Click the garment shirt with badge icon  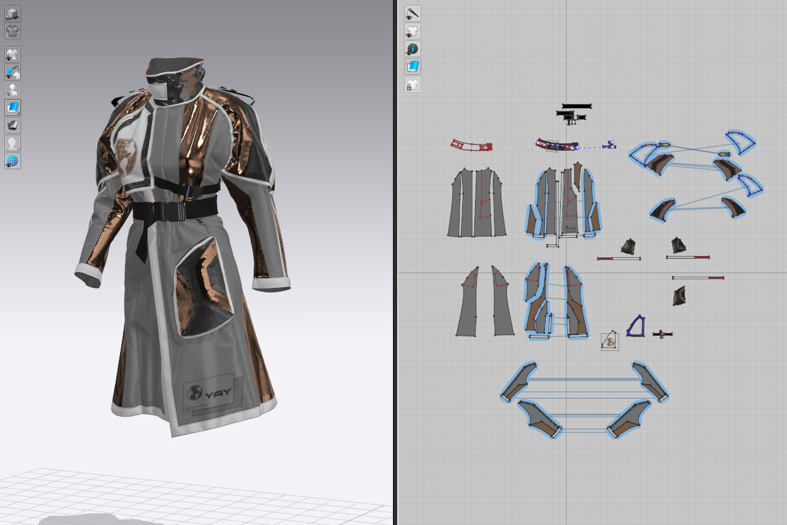pyautogui.click(x=12, y=30)
